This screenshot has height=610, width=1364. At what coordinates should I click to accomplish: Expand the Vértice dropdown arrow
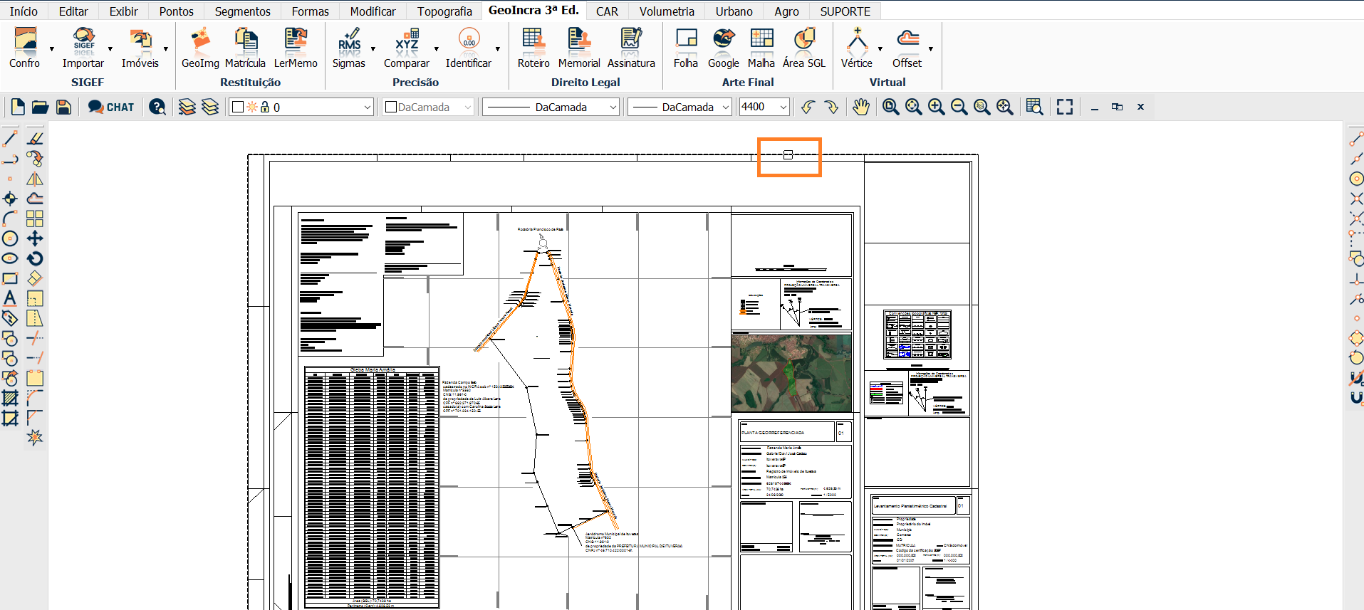(880, 49)
